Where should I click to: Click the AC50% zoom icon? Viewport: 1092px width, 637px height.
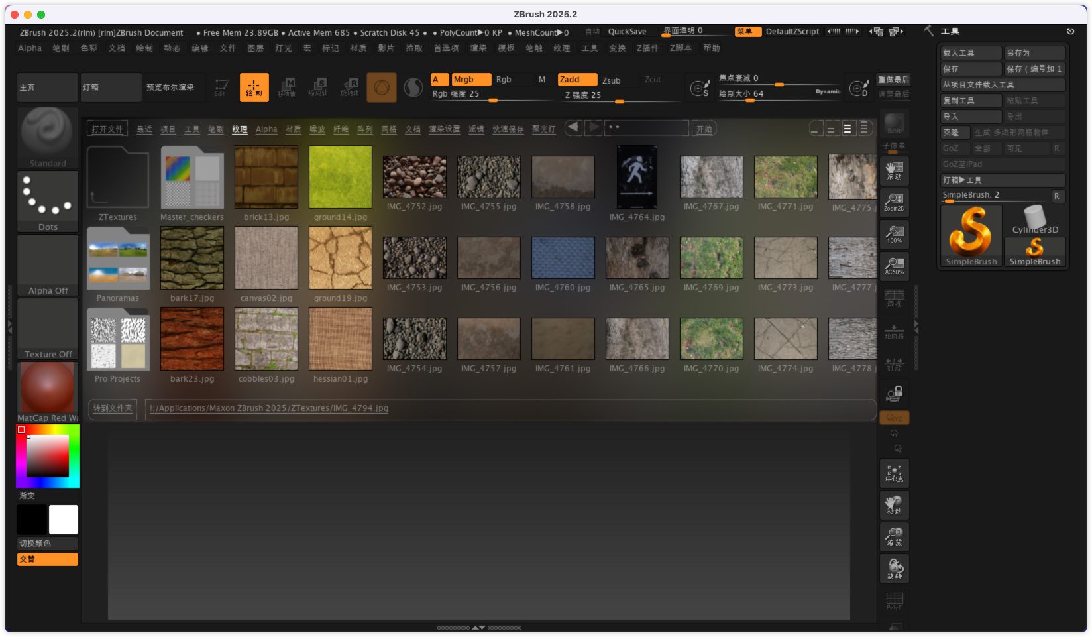point(894,266)
